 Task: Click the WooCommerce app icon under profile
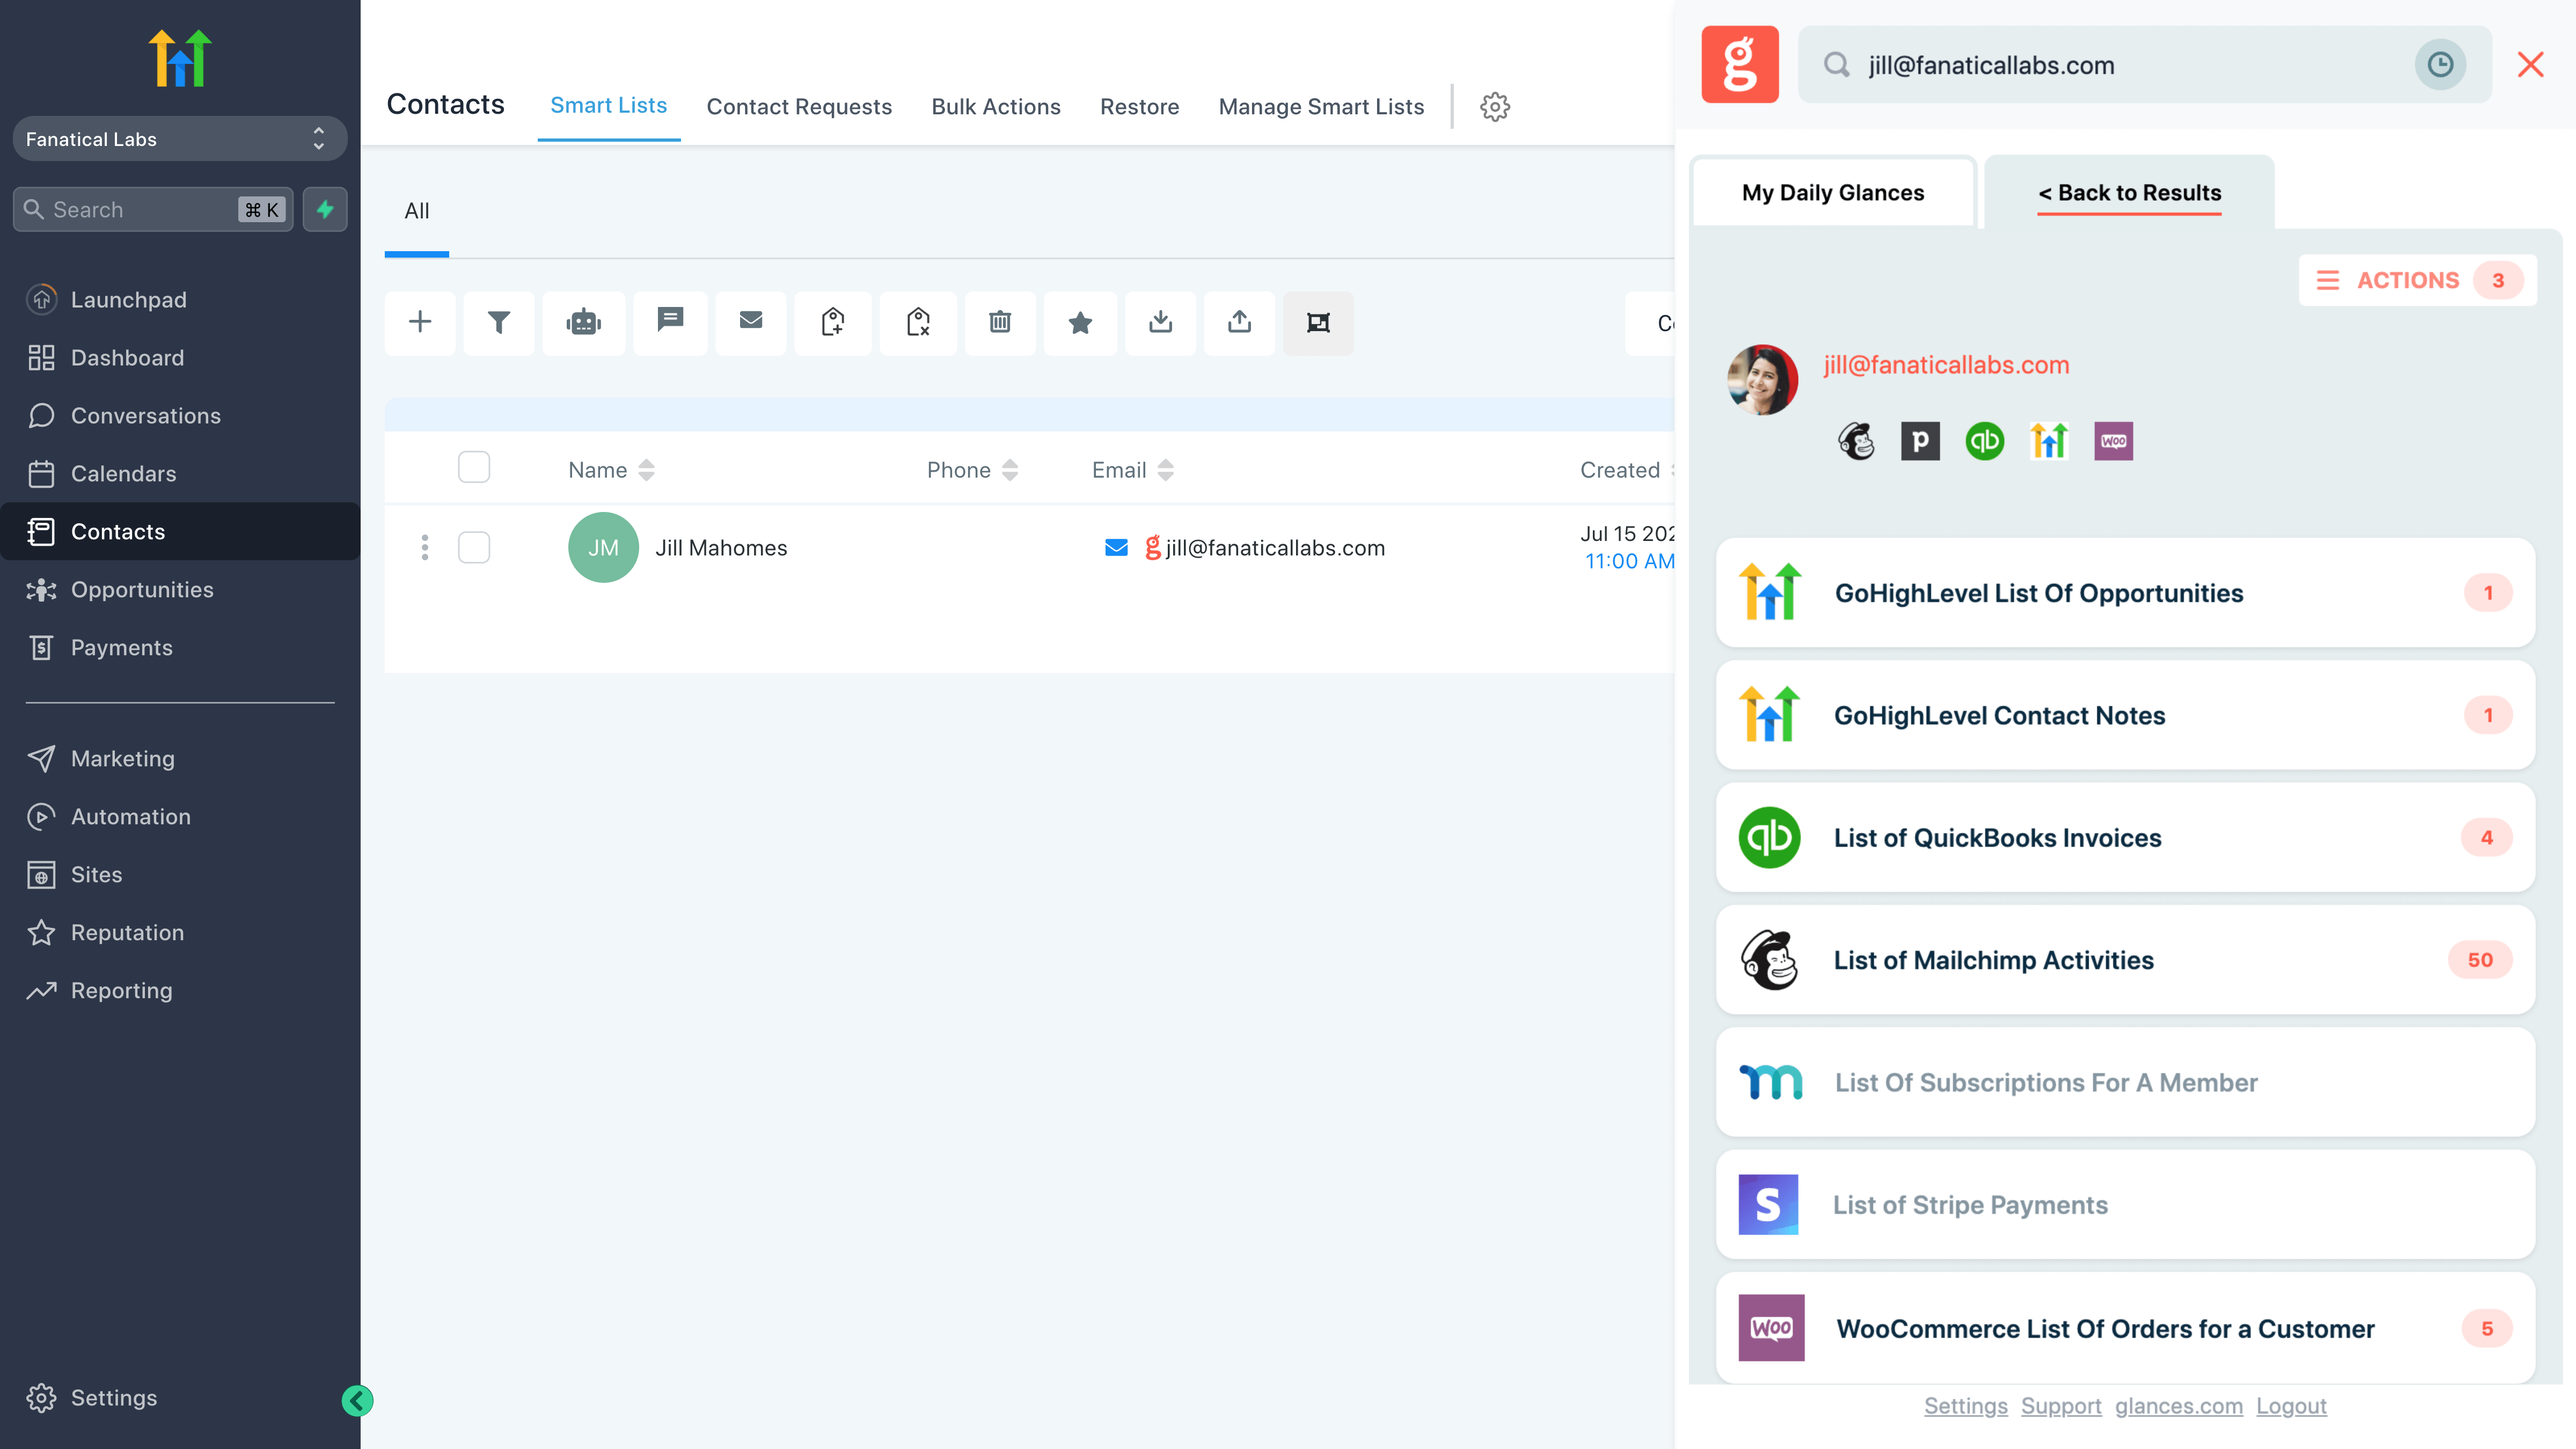(x=2113, y=441)
